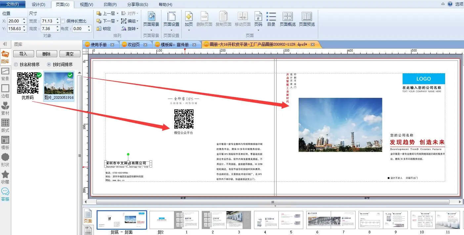Select the 素材 materials sidebar icon
The image size is (464, 235).
[5, 108]
